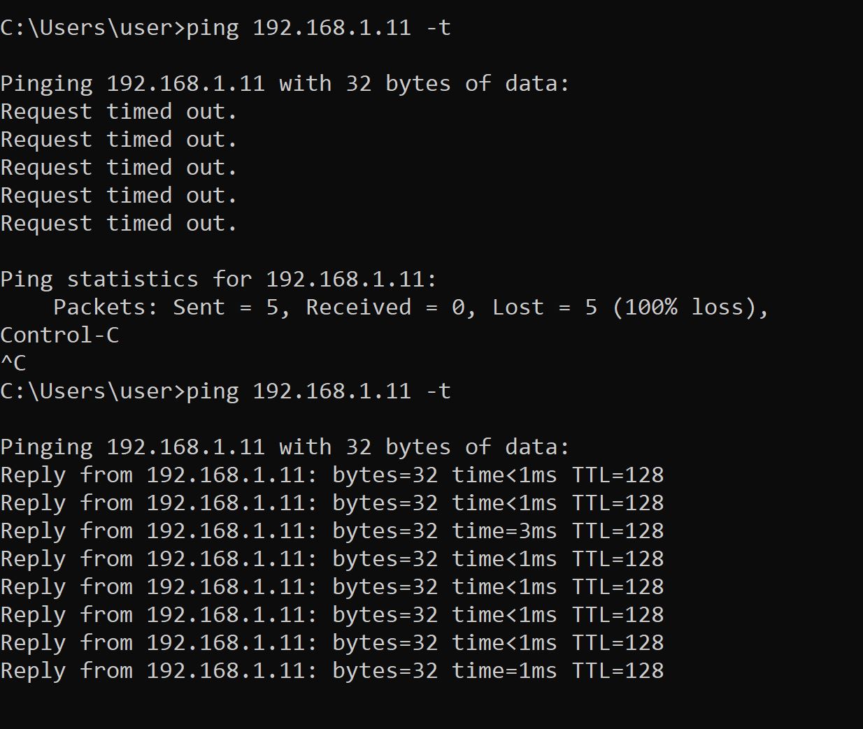863x729 pixels.
Task: Click the first ping command prompt line
Action: [x=225, y=28]
